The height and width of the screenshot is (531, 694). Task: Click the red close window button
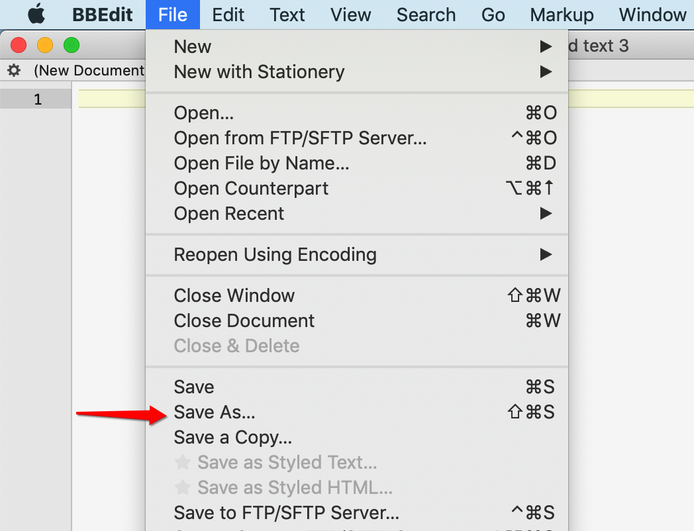[19, 46]
